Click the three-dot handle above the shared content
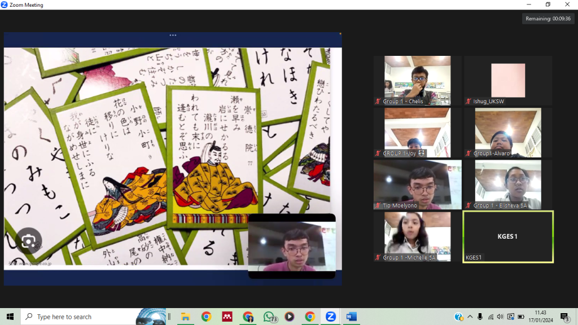578x325 pixels. [x=173, y=35]
